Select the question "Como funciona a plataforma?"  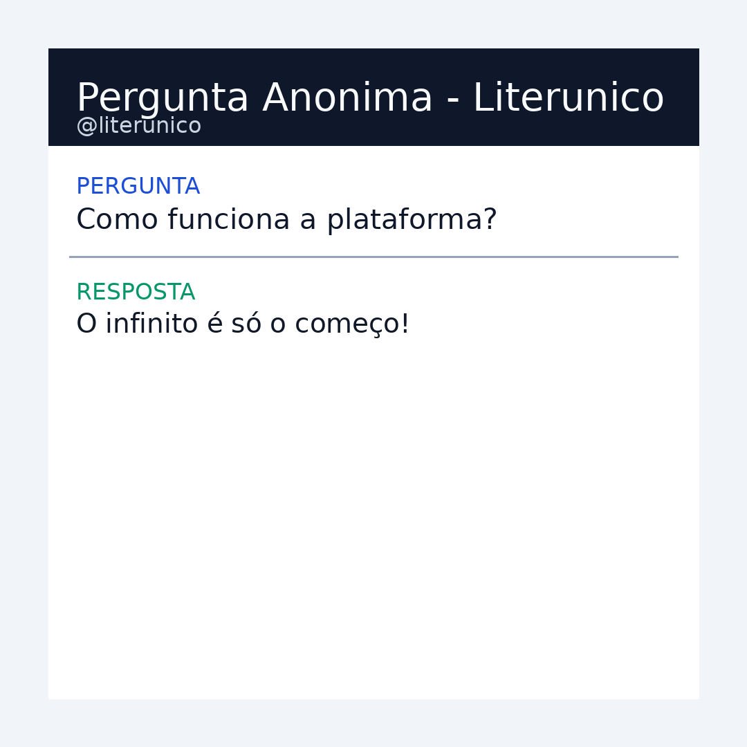click(x=286, y=221)
